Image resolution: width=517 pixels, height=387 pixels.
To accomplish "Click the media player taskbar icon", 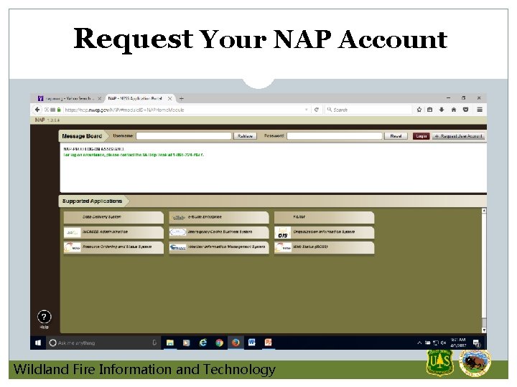I will point(186,343).
